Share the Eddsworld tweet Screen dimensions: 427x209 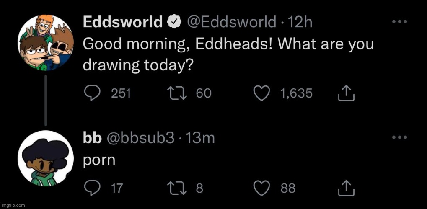tap(346, 93)
